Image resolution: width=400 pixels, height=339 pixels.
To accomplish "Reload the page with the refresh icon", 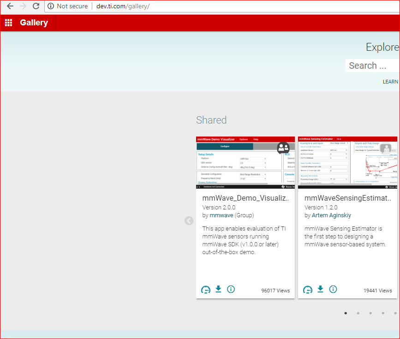I will 36,6.
